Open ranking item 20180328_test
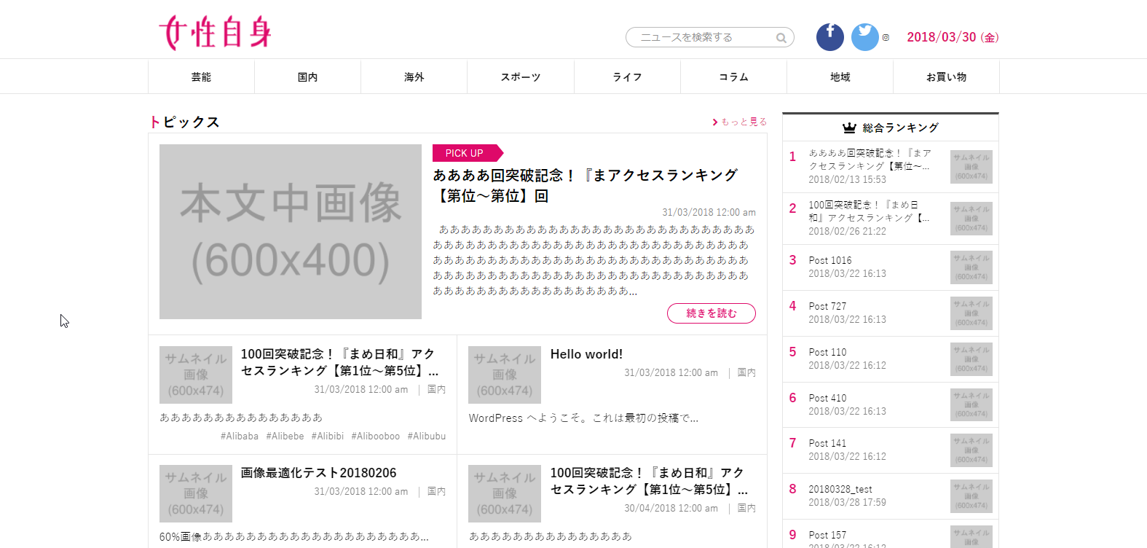The width and height of the screenshot is (1147, 548). pos(840,489)
